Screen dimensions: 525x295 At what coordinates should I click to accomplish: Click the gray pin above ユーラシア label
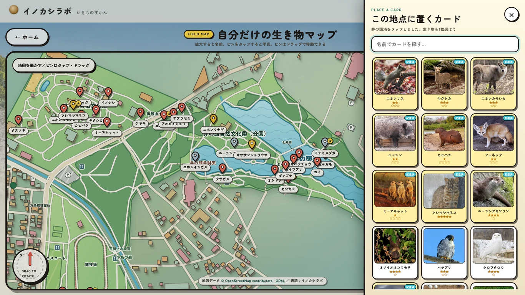pyautogui.click(x=234, y=143)
